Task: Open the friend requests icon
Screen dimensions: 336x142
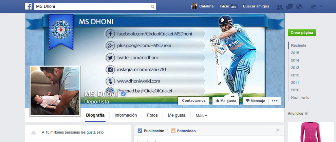Action: click(x=280, y=7)
